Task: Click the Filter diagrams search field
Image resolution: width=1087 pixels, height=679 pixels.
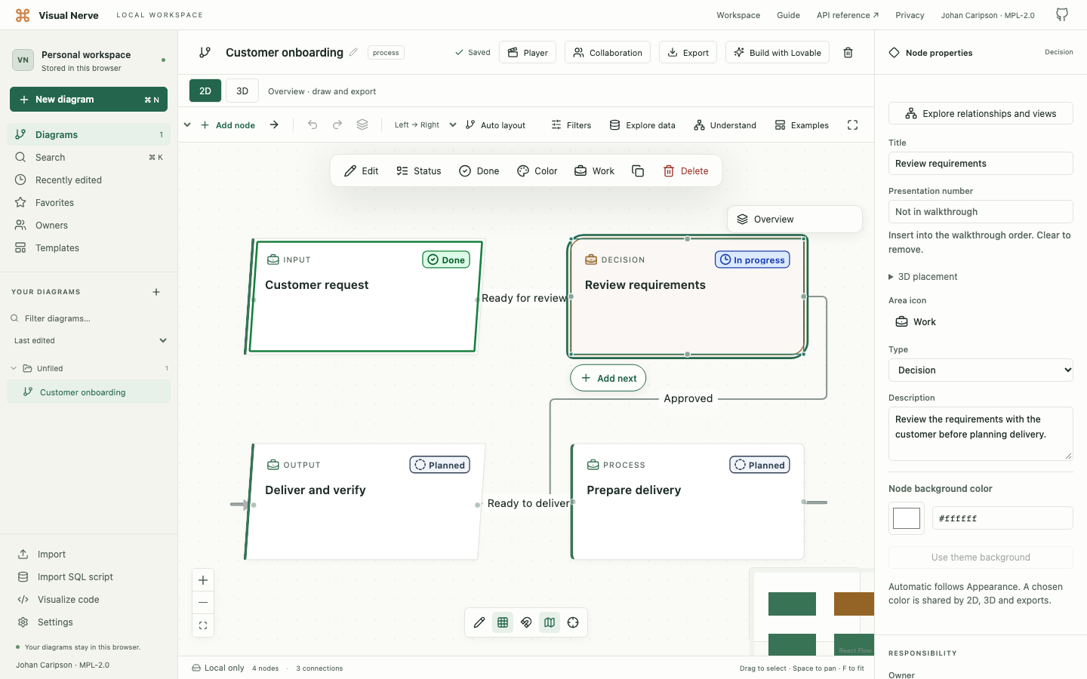Action: [x=88, y=318]
